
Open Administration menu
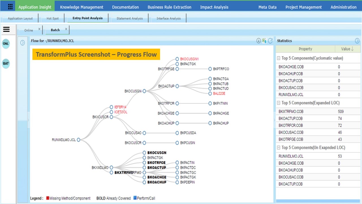pyautogui.click(x=344, y=7)
